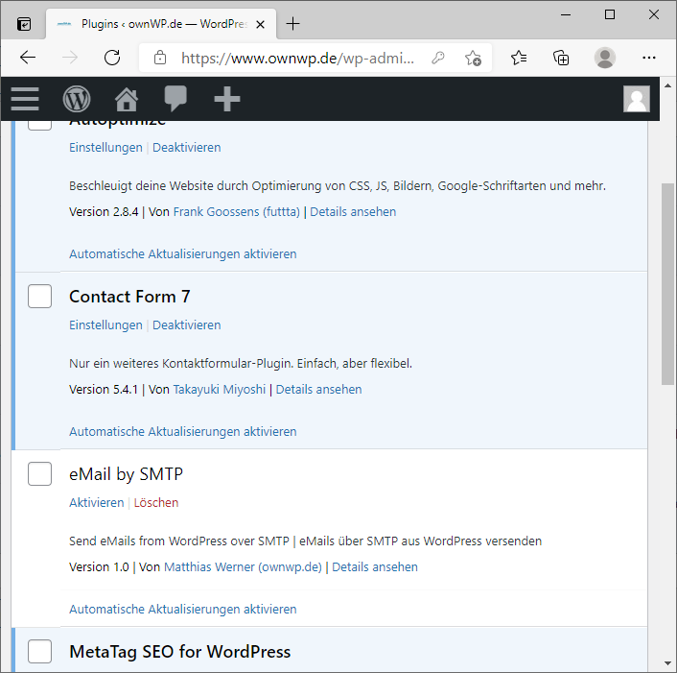View details for Autoptimize
Viewport: 677px width, 673px height.
coord(353,212)
